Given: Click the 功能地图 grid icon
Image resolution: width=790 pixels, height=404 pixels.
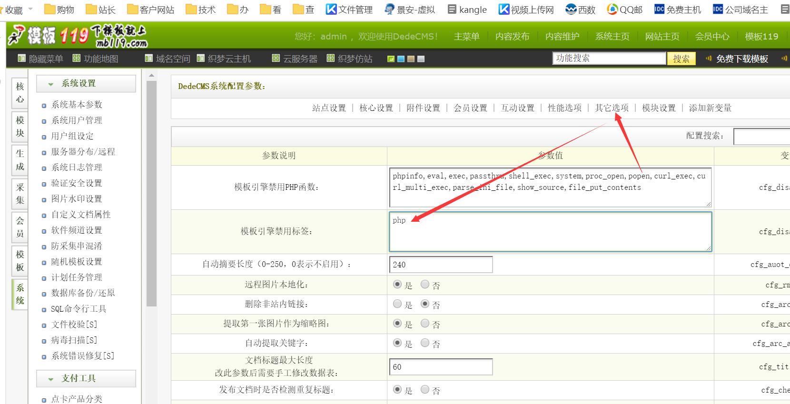Looking at the screenshot, I should (x=76, y=59).
